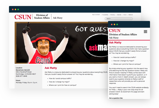Click Division of Student Affairs in desktop header
The image size is (159, 108).
(x=42, y=16)
